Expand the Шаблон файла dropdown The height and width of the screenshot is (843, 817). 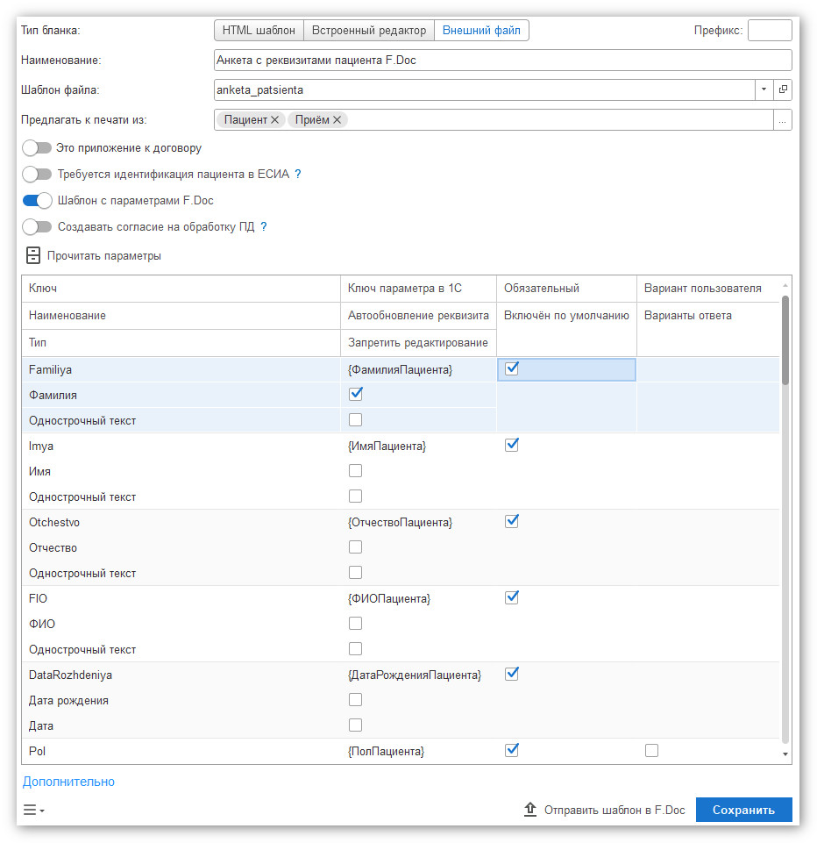[x=764, y=89]
